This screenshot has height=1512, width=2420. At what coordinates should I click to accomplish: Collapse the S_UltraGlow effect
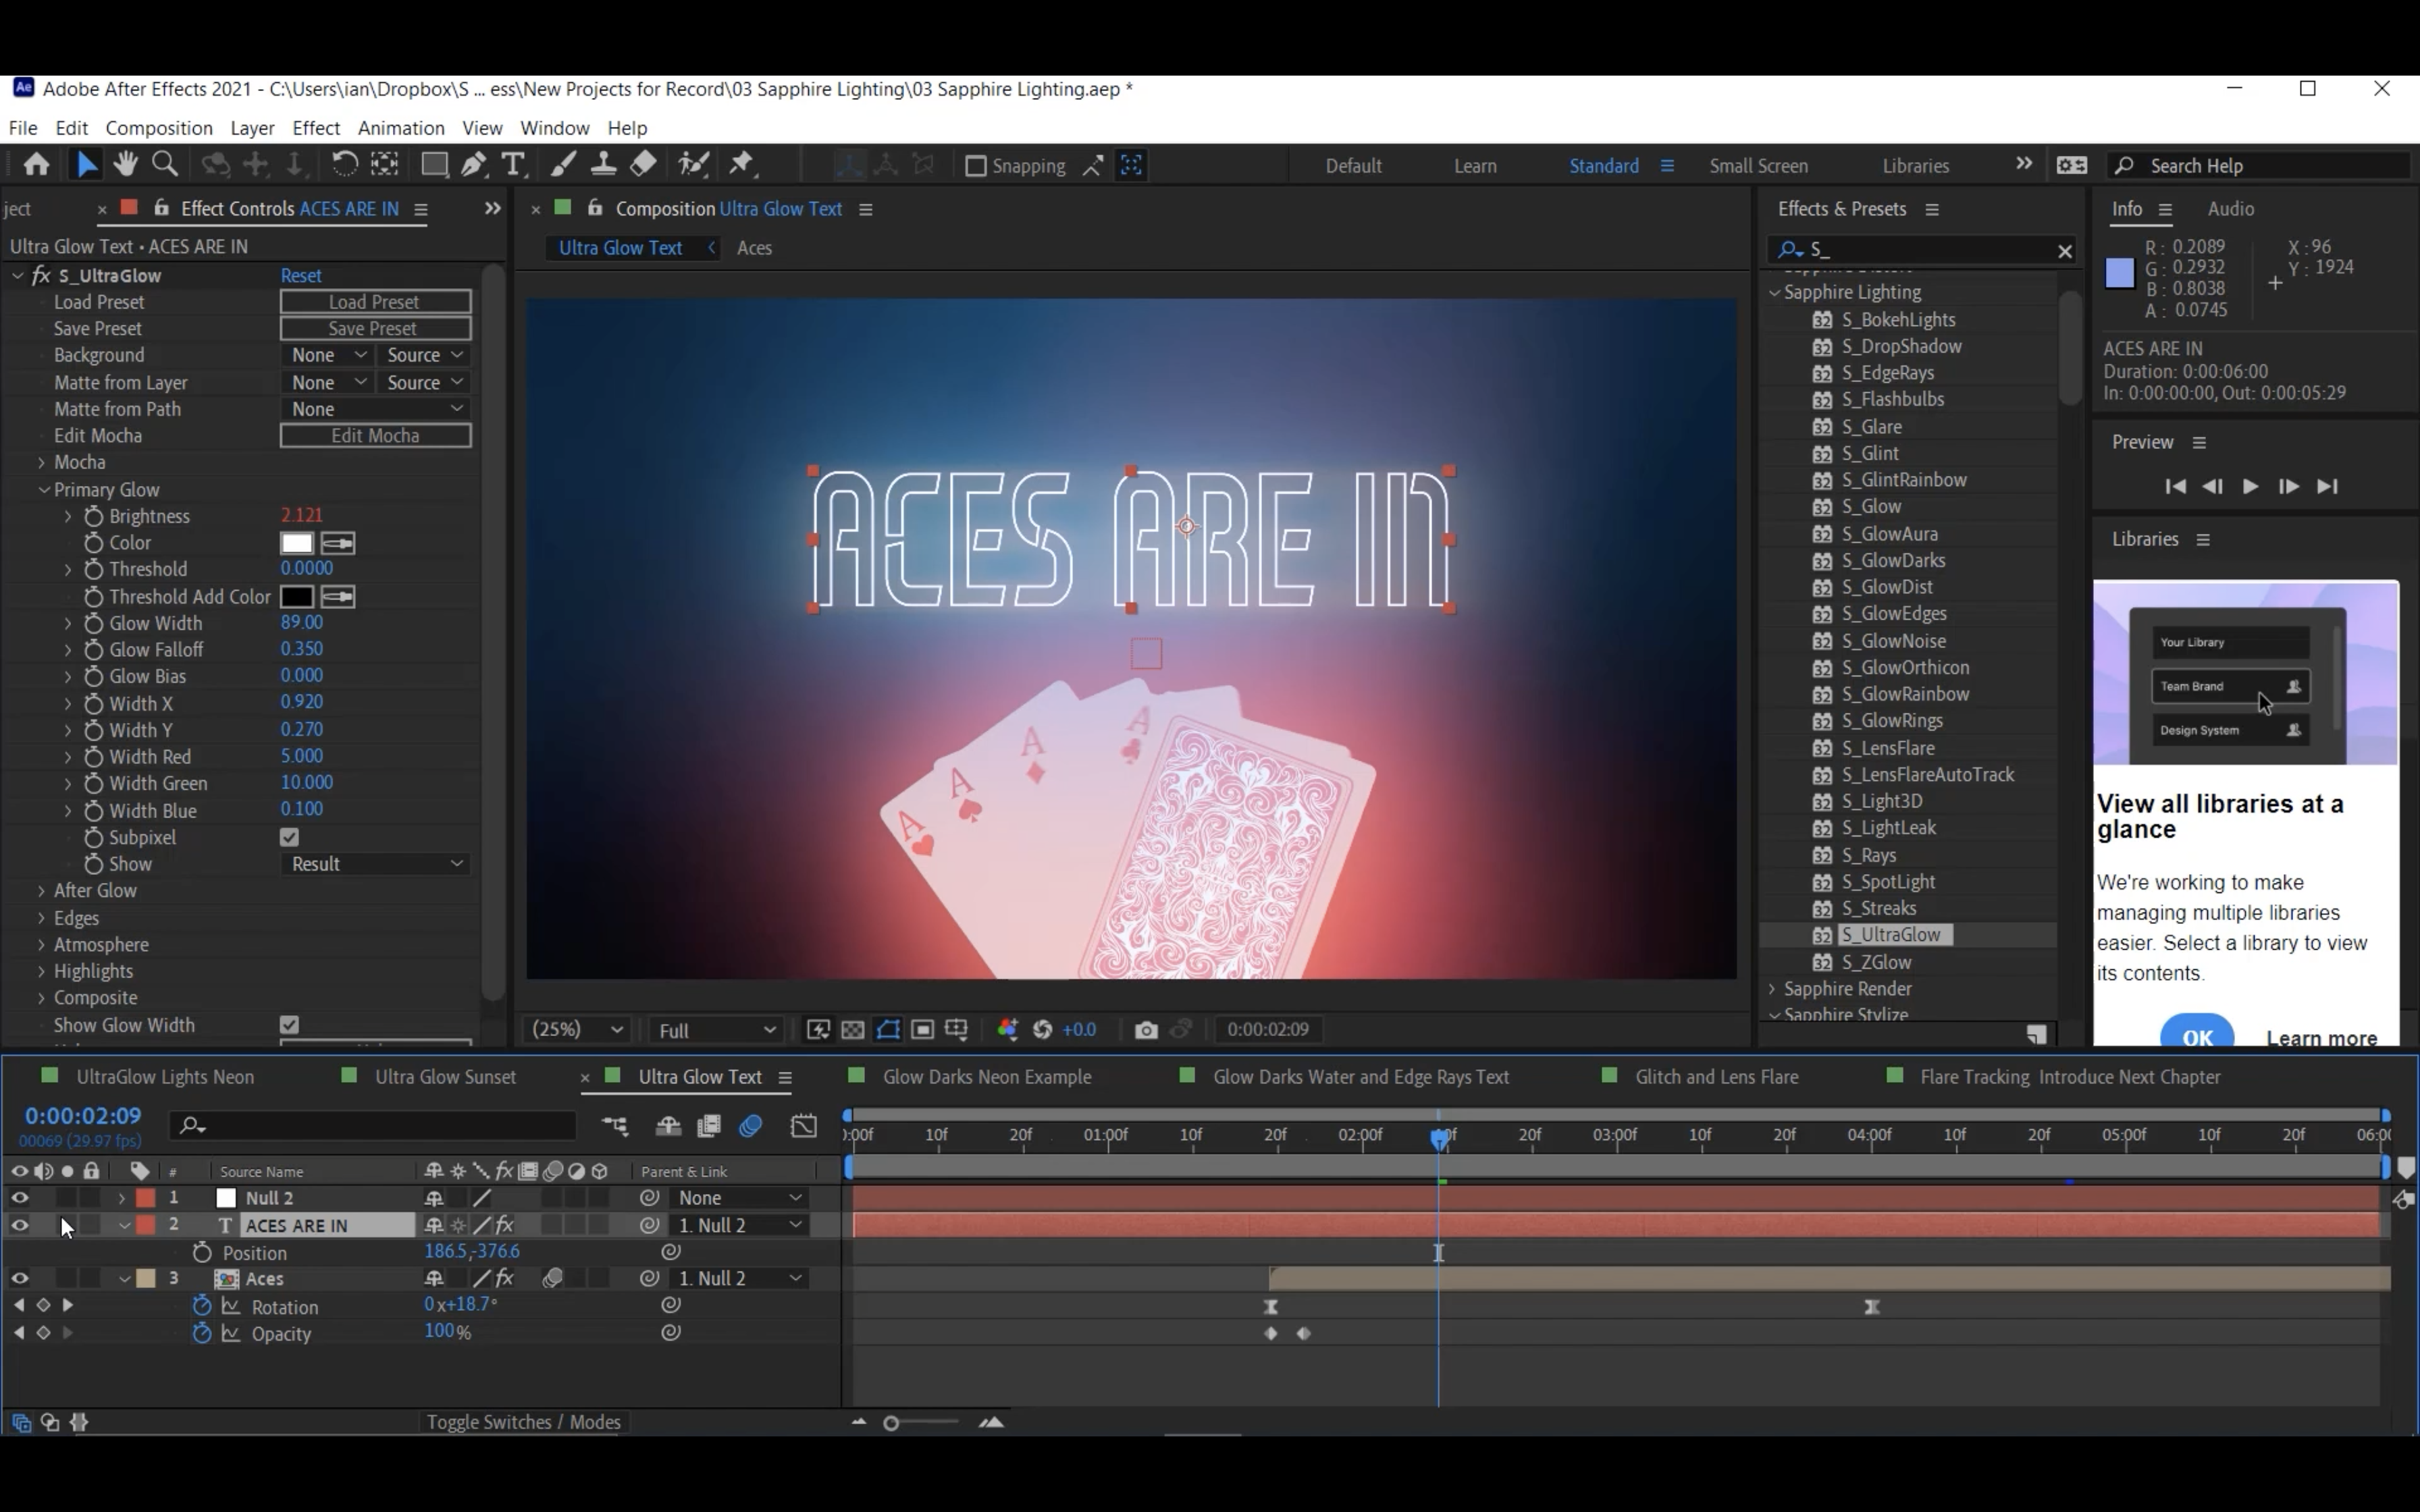coord(17,276)
